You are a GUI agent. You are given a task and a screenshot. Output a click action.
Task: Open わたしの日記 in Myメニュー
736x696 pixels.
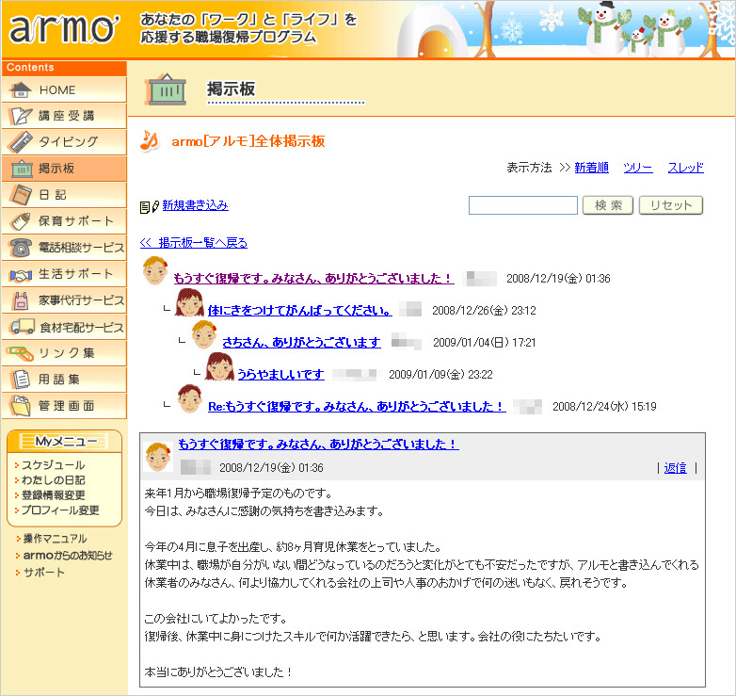(x=53, y=480)
